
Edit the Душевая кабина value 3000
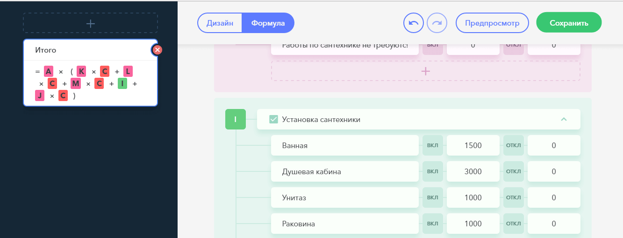pos(473,172)
